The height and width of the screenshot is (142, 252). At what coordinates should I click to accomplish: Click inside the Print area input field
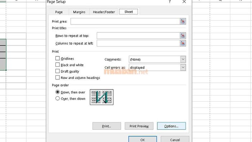click(125, 21)
